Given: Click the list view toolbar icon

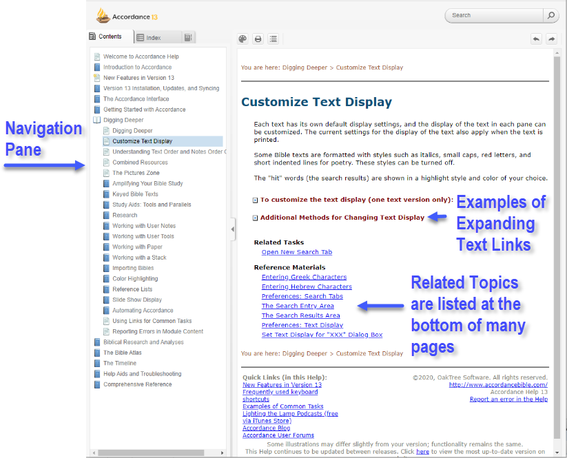Looking at the screenshot, I should click(x=273, y=39).
